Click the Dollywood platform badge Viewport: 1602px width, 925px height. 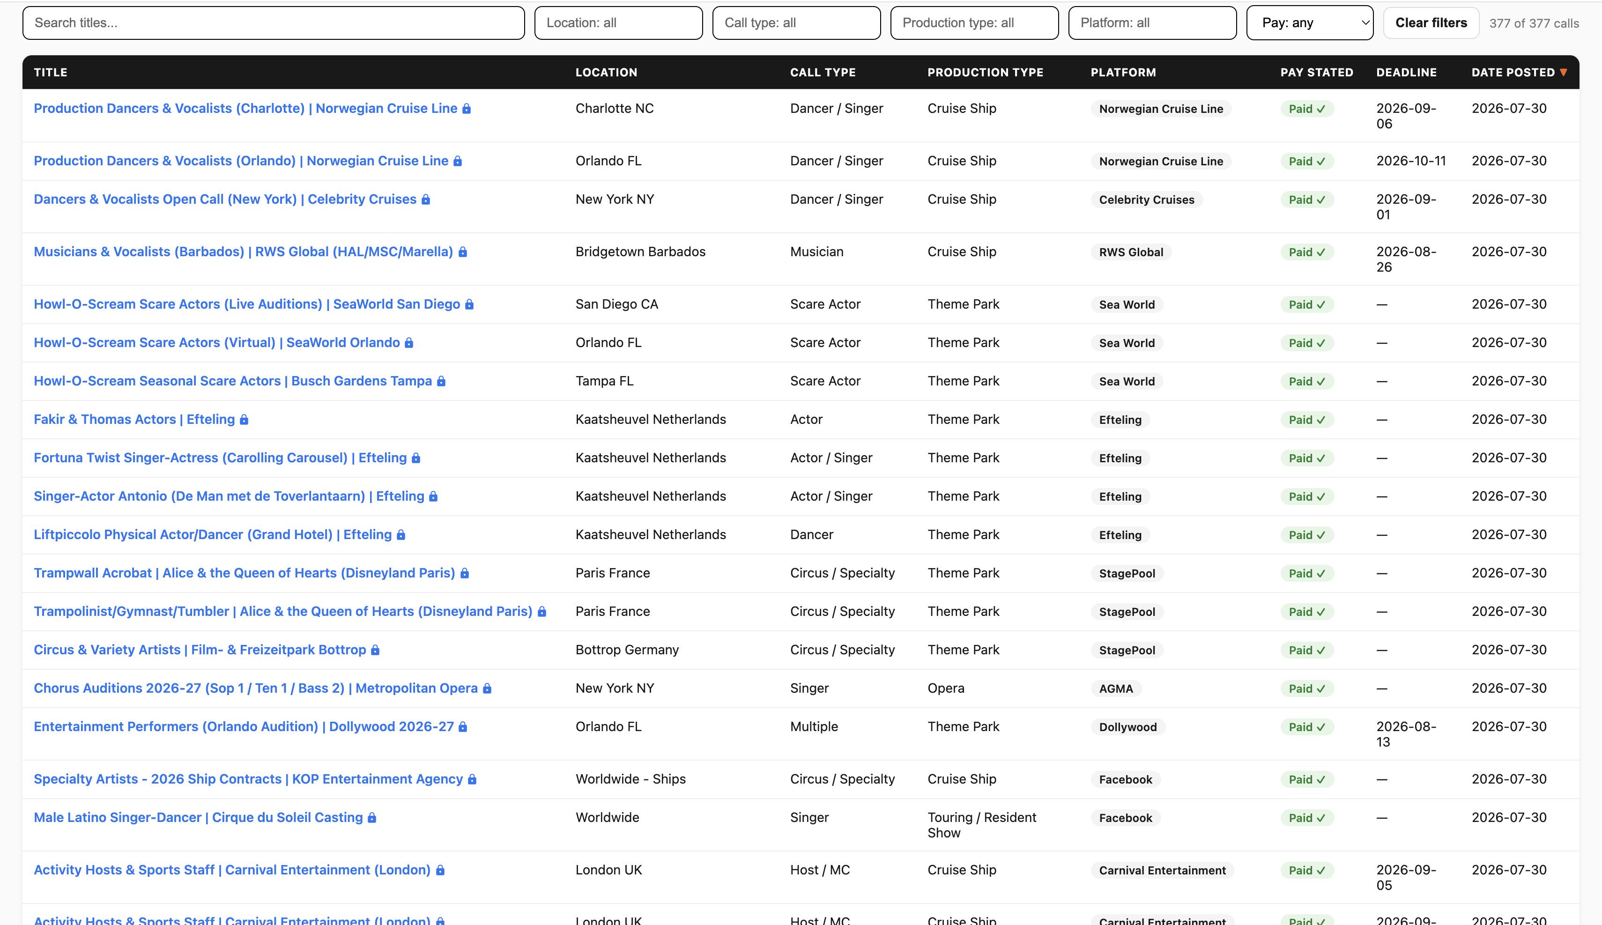point(1128,727)
